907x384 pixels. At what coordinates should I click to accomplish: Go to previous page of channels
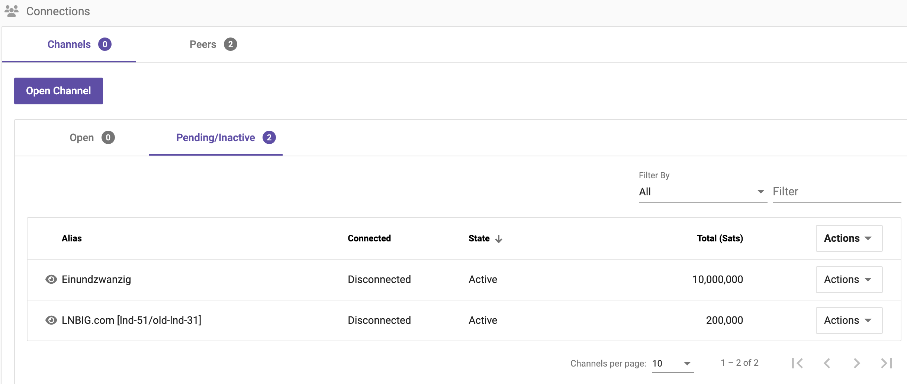(x=827, y=363)
